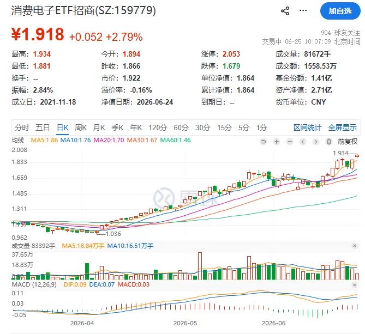Close the MACD indicator panel
Image resolution: width=365 pixels, height=334 pixels.
pyautogui.click(x=355, y=285)
